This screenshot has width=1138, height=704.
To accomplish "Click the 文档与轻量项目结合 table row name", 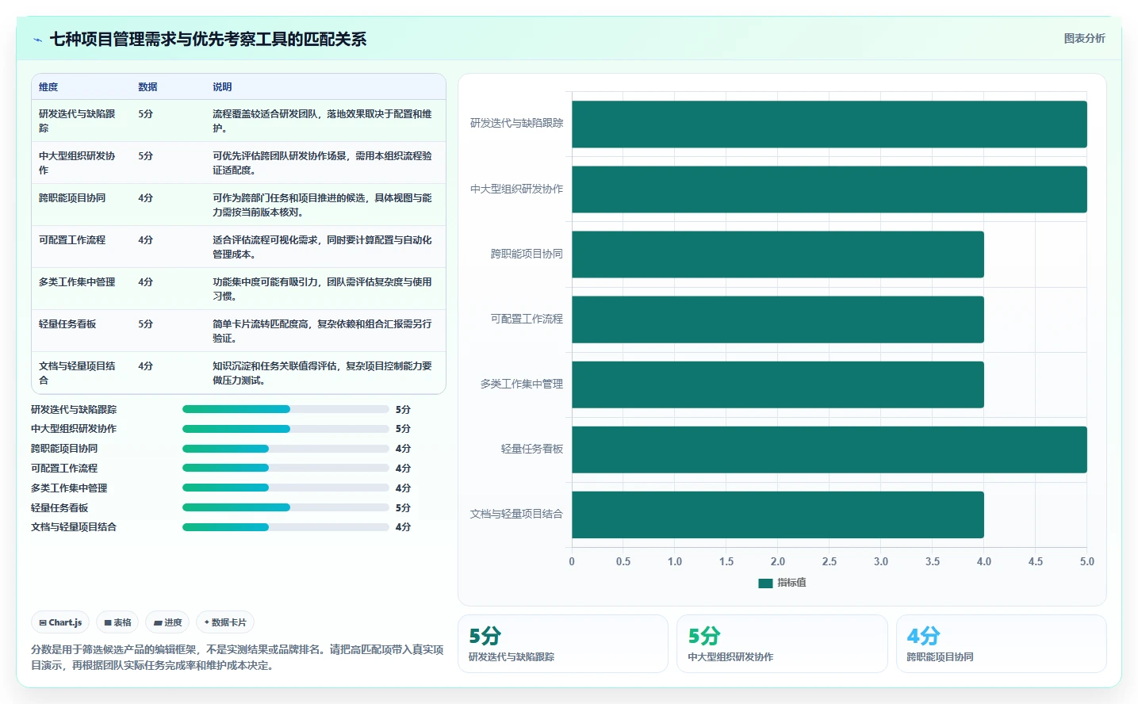I will tap(78, 373).
